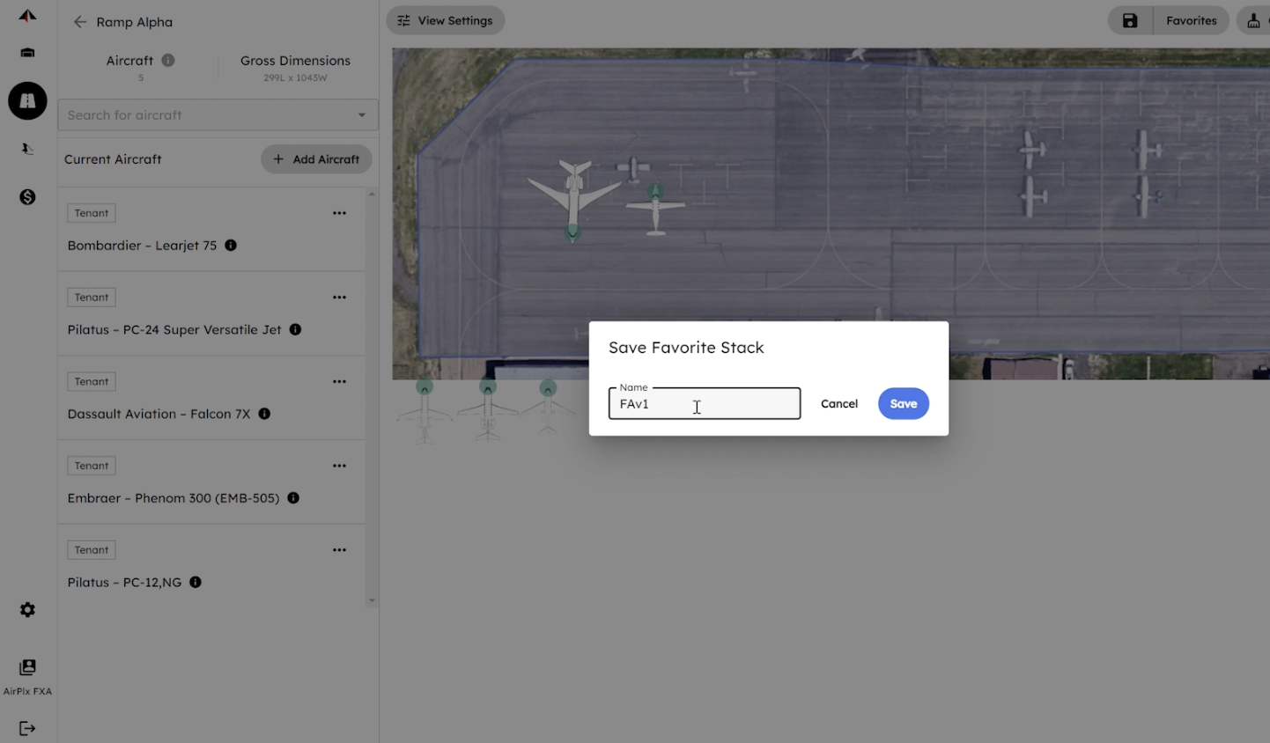1270x743 pixels.
Task: Open options menu for Pilatus PC-24
Action: [x=339, y=298]
